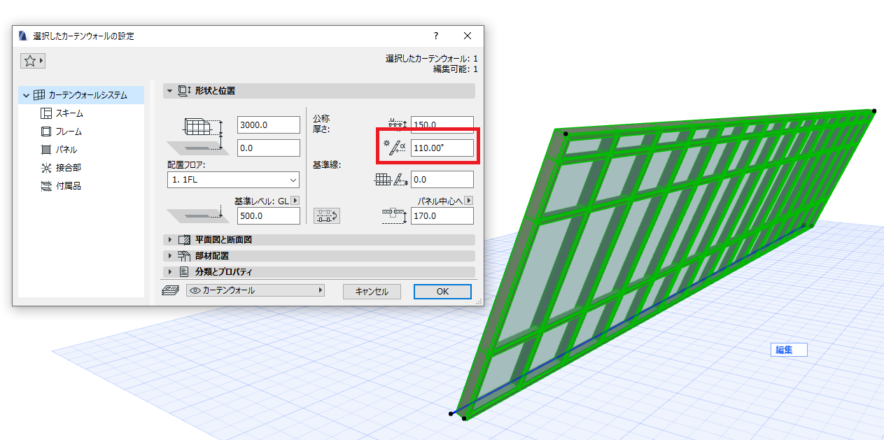The image size is (884, 440).
Task: Click the base level offset field 500.0
Action: [x=269, y=216]
